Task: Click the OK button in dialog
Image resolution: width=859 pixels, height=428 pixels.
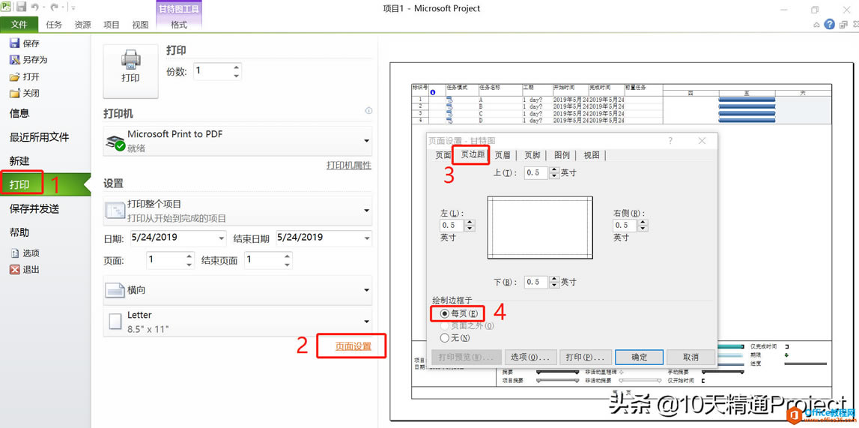Action: [x=640, y=357]
